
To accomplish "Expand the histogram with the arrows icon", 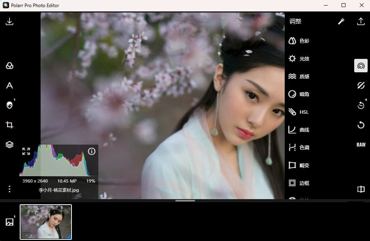I will (x=26, y=151).
